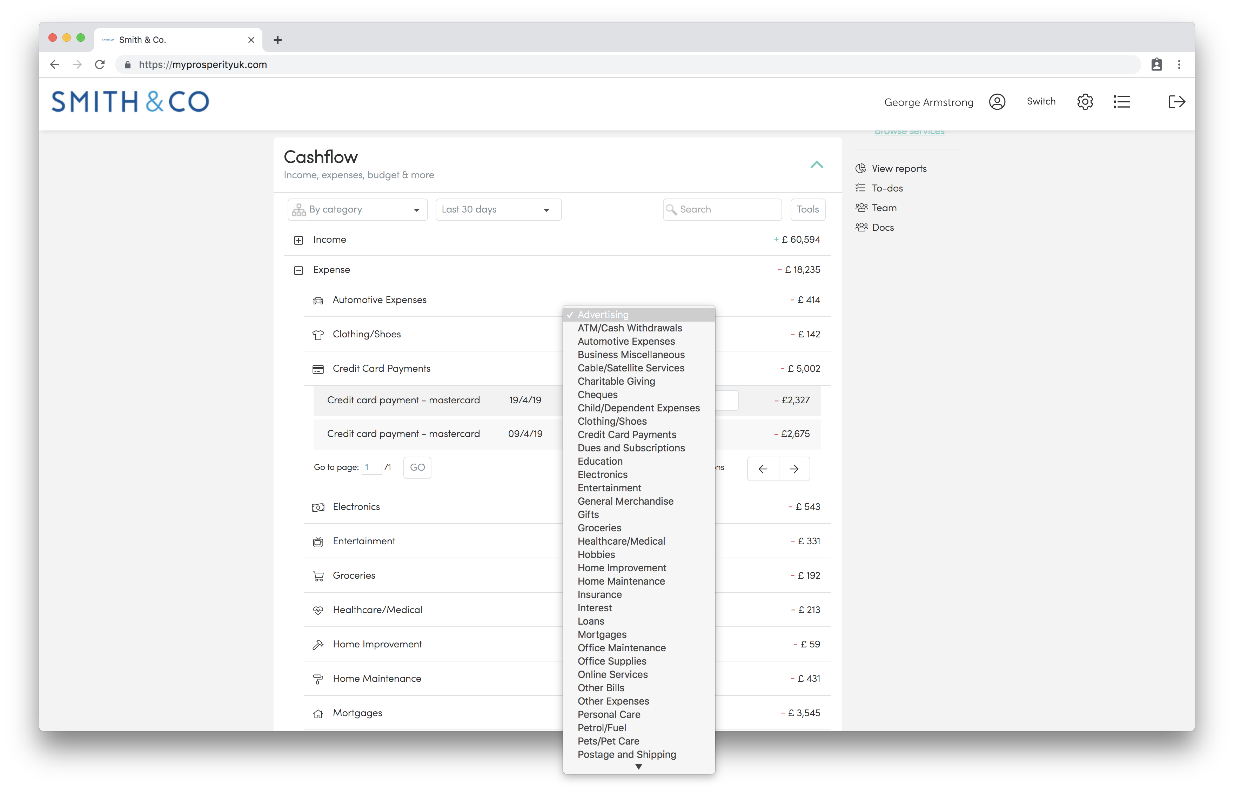Select the Smith & Co. browser tab
Image resolution: width=1234 pixels, height=787 pixels.
178,40
